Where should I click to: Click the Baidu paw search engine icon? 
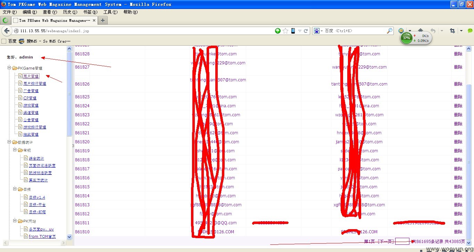coord(317,31)
